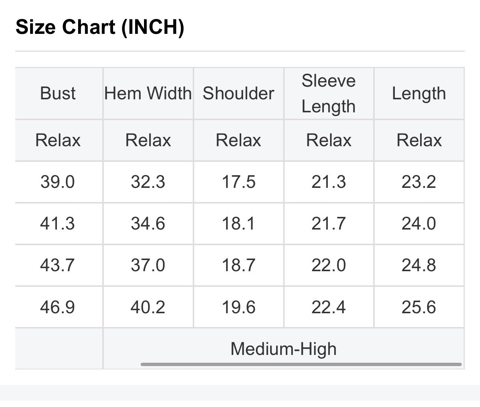This screenshot has width=480, height=407.
Task: Click the Relax label under Shoulder
Action: pos(239,140)
